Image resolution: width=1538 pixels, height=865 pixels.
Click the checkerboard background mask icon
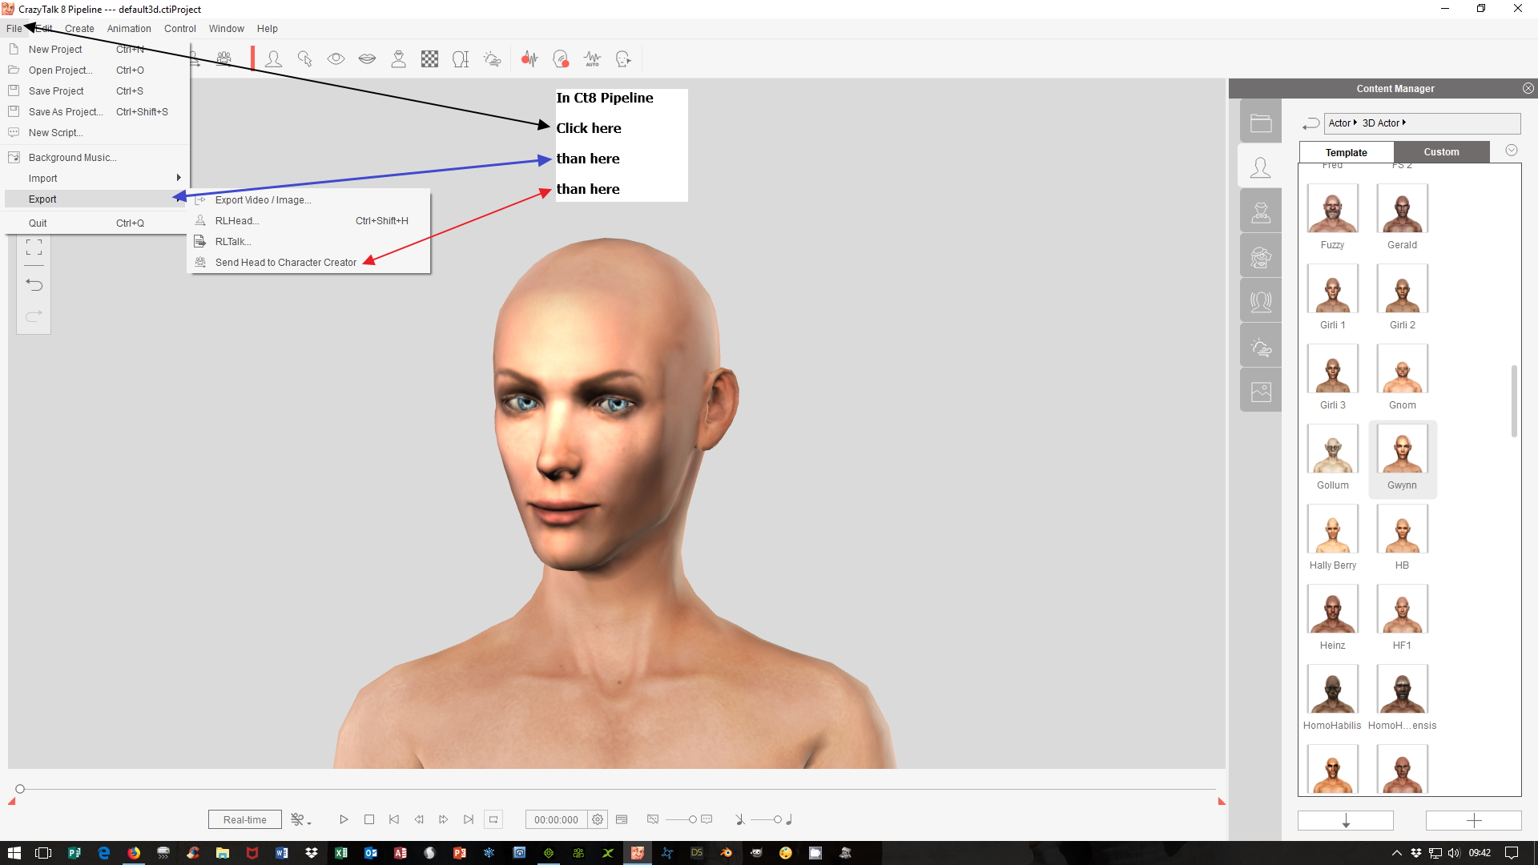(429, 58)
